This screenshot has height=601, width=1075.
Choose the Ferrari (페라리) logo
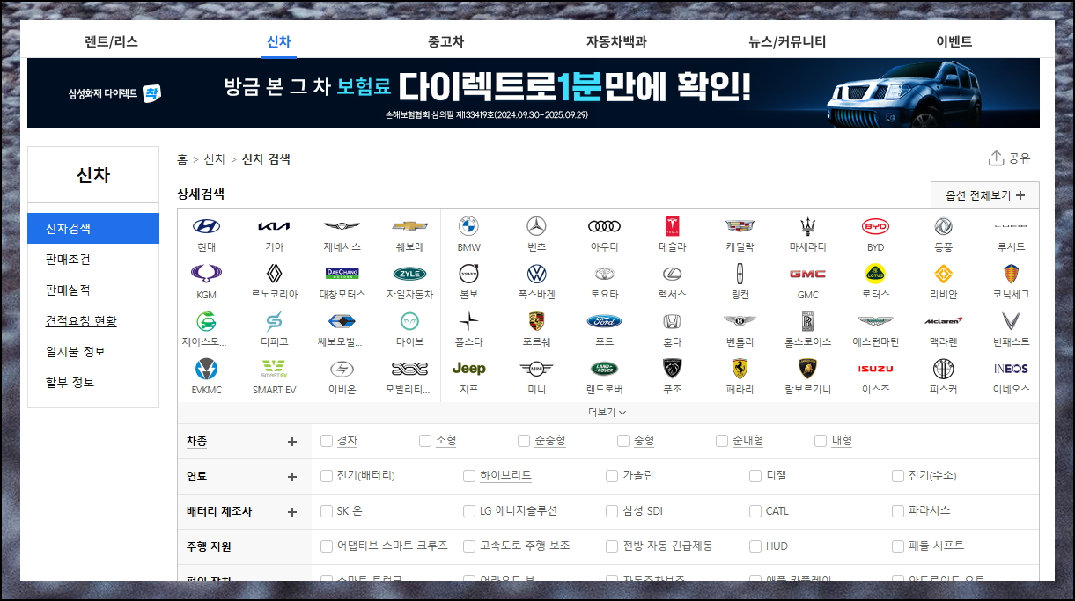(740, 368)
